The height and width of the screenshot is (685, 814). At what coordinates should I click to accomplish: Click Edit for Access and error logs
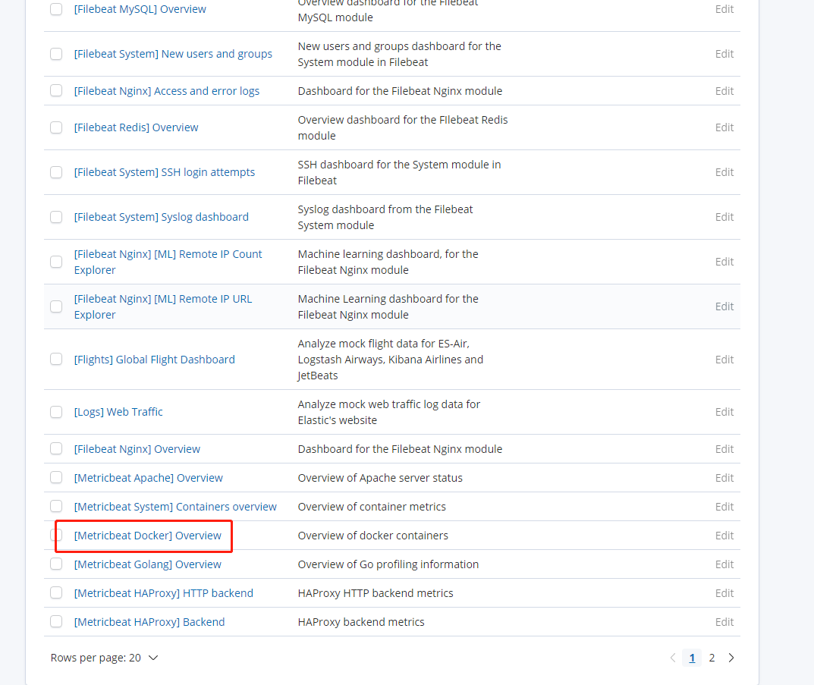[724, 91]
